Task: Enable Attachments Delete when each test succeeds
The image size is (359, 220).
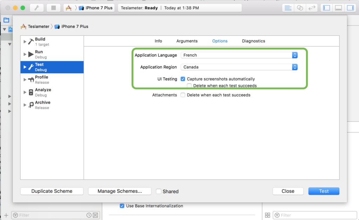Action: click(183, 95)
